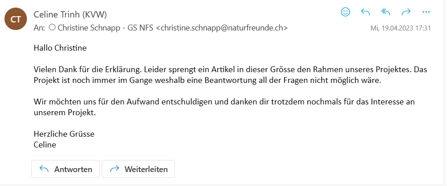Open sender name Celine Trinh (KVW)

[70, 15]
